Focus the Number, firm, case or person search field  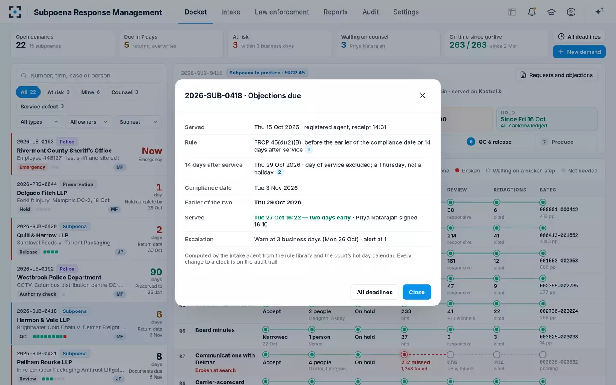pyautogui.click(x=89, y=76)
